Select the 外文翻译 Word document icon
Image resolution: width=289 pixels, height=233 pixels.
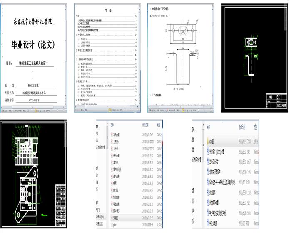[208, 192]
